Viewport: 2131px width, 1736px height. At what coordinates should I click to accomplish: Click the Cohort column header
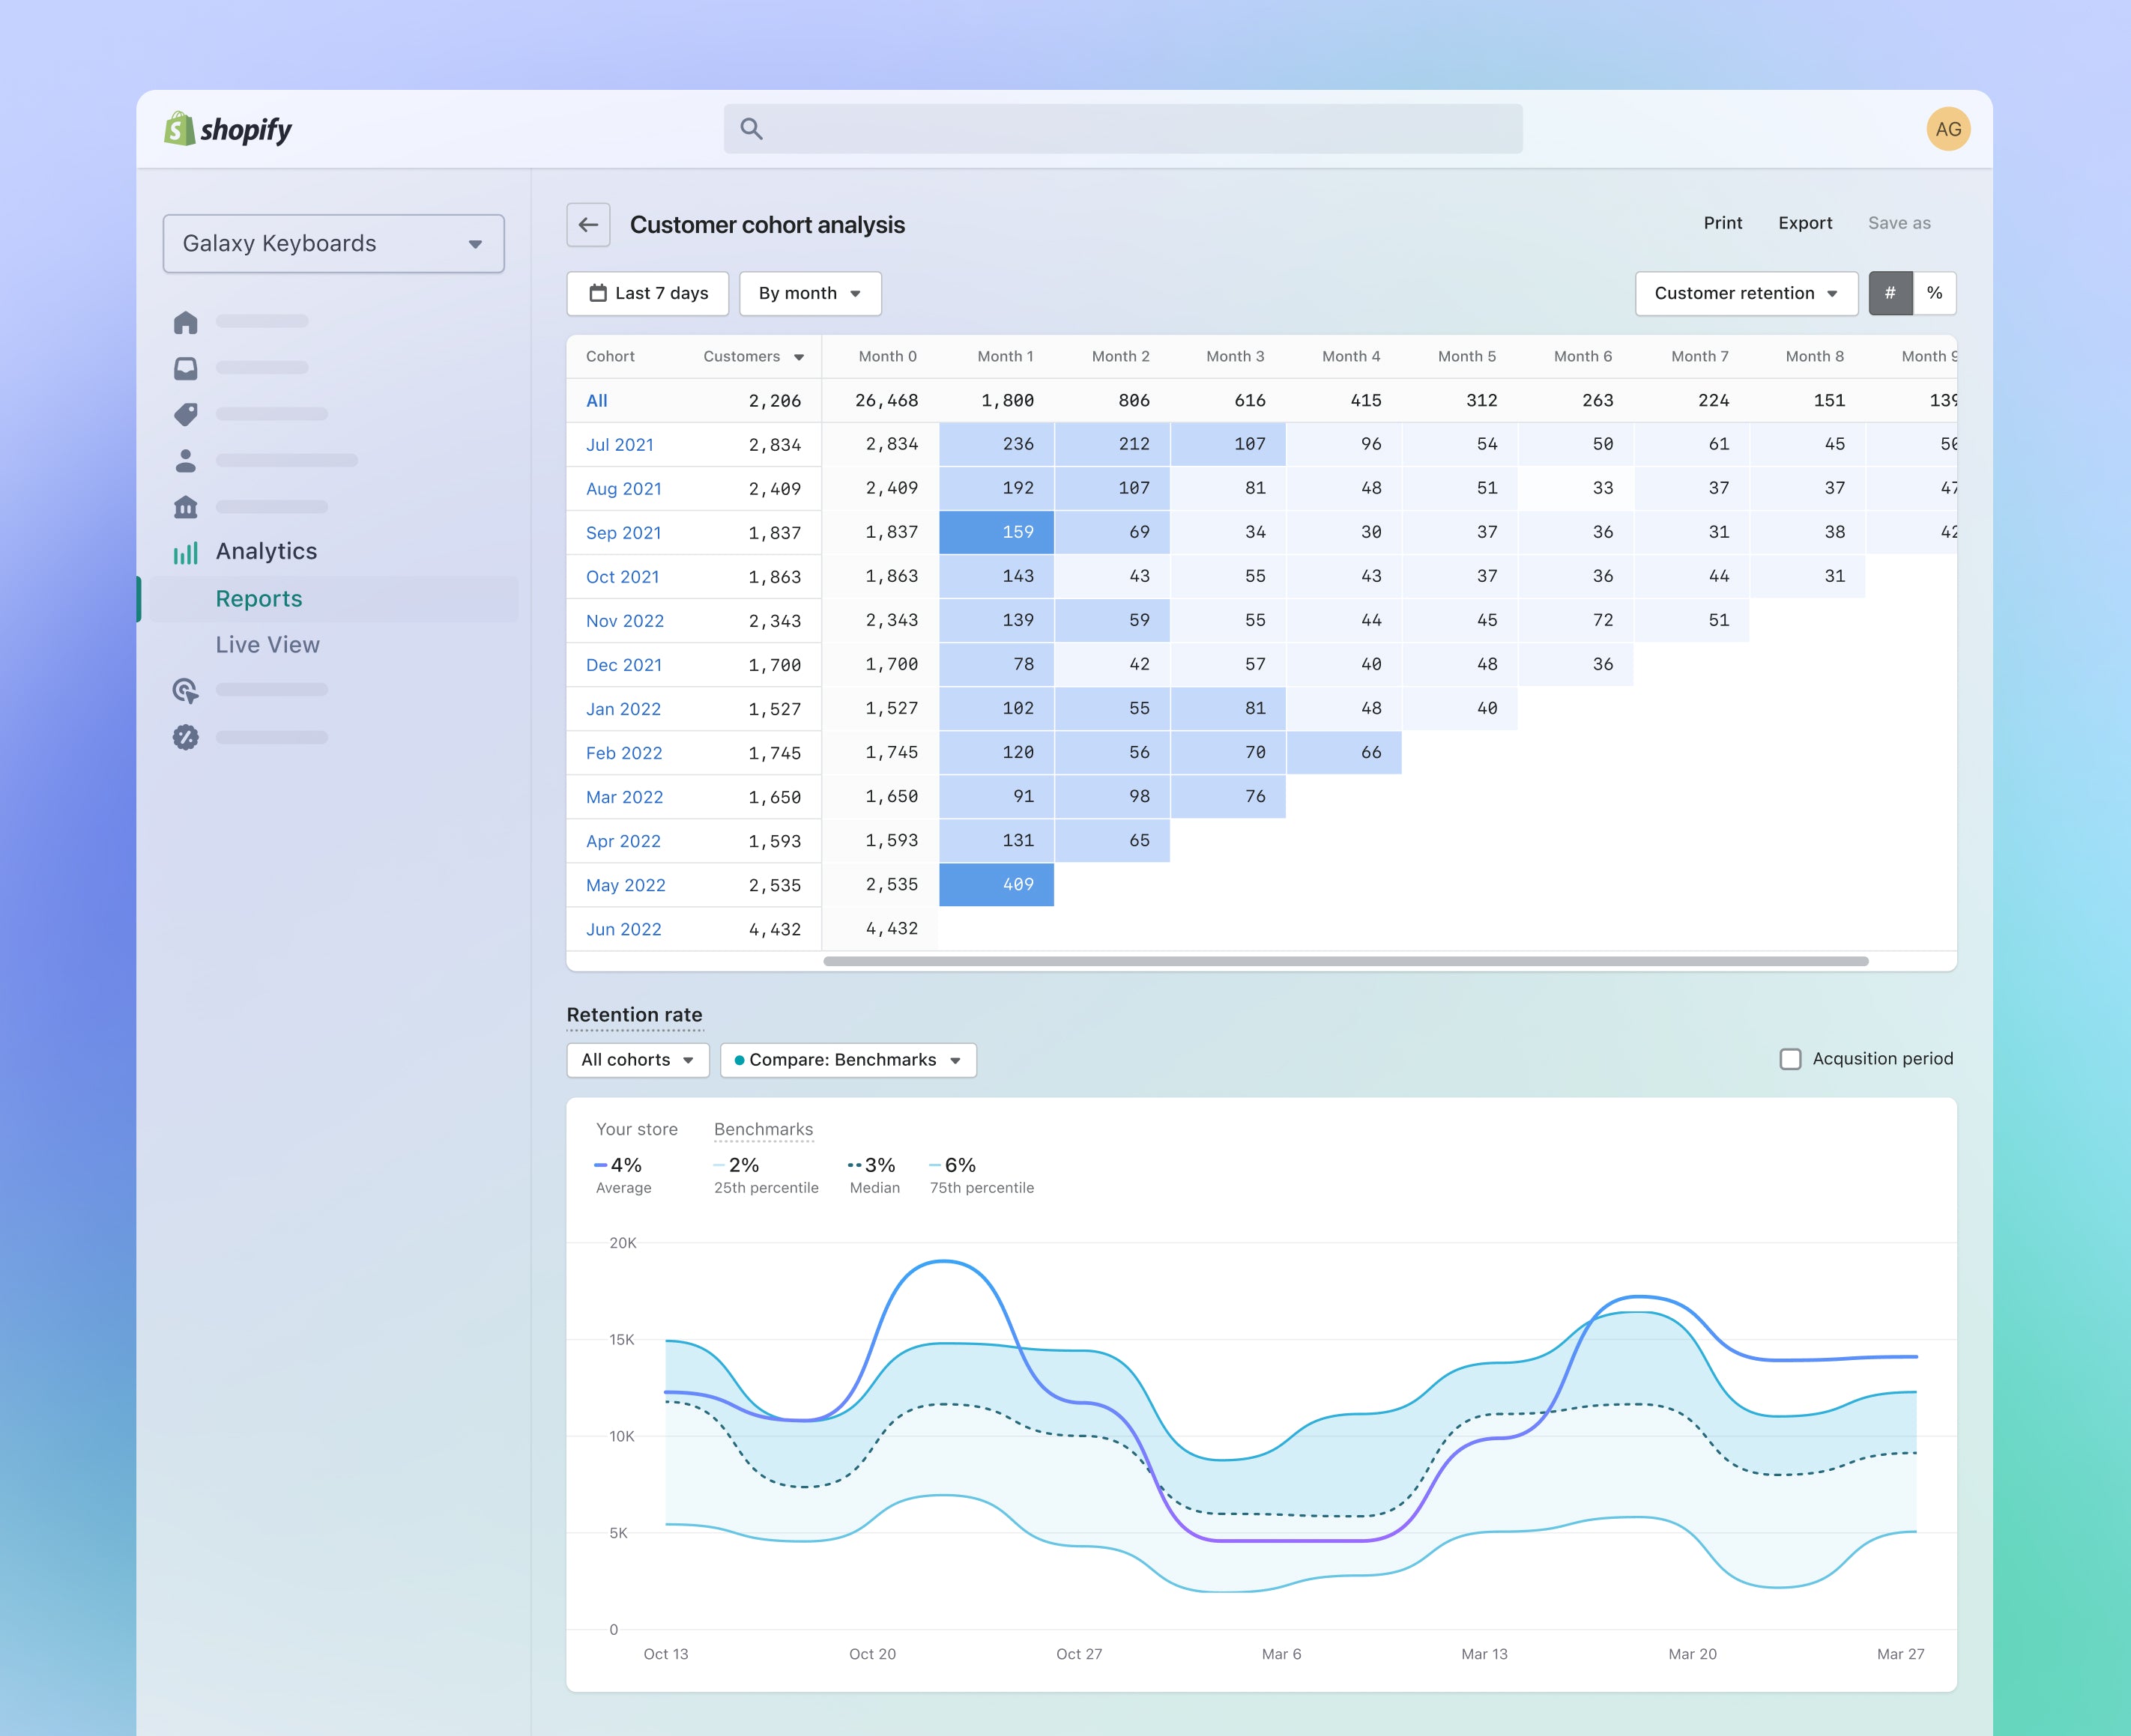coord(610,357)
